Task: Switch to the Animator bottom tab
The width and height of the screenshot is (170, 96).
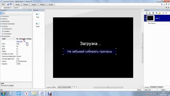Action: pos(153,87)
